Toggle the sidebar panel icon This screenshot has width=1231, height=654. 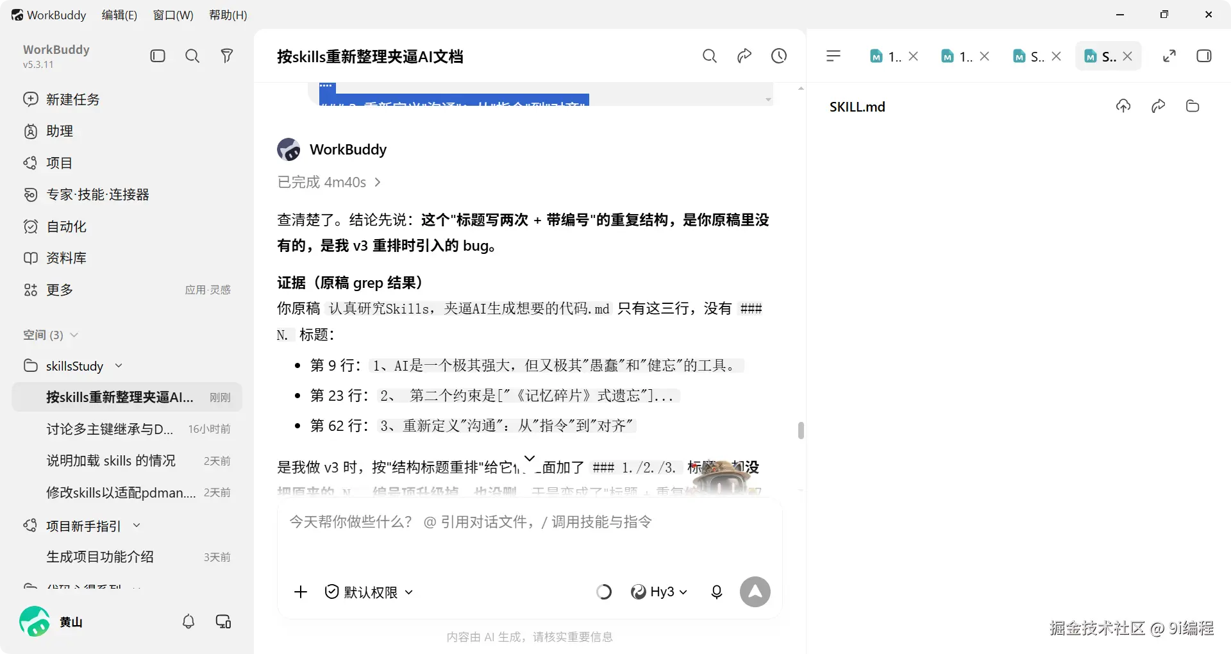[x=158, y=56]
